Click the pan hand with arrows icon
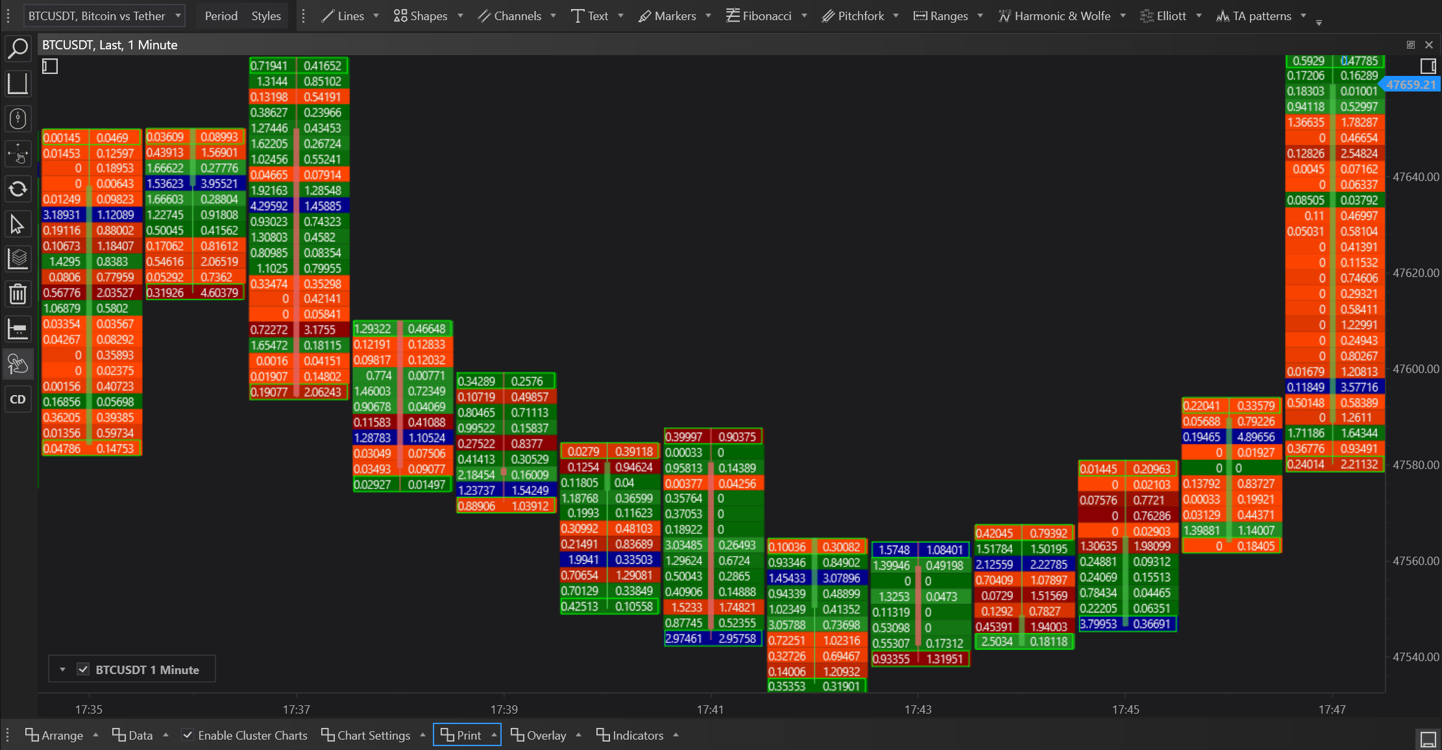The image size is (1442, 750). pyautogui.click(x=18, y=154)
